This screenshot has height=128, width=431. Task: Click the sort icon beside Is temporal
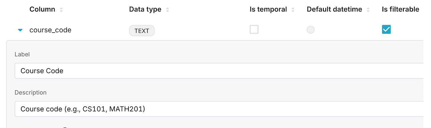tap(293, 10)
